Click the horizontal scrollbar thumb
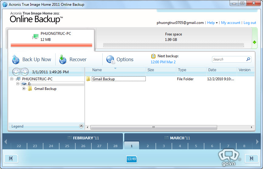 point(154,127)
